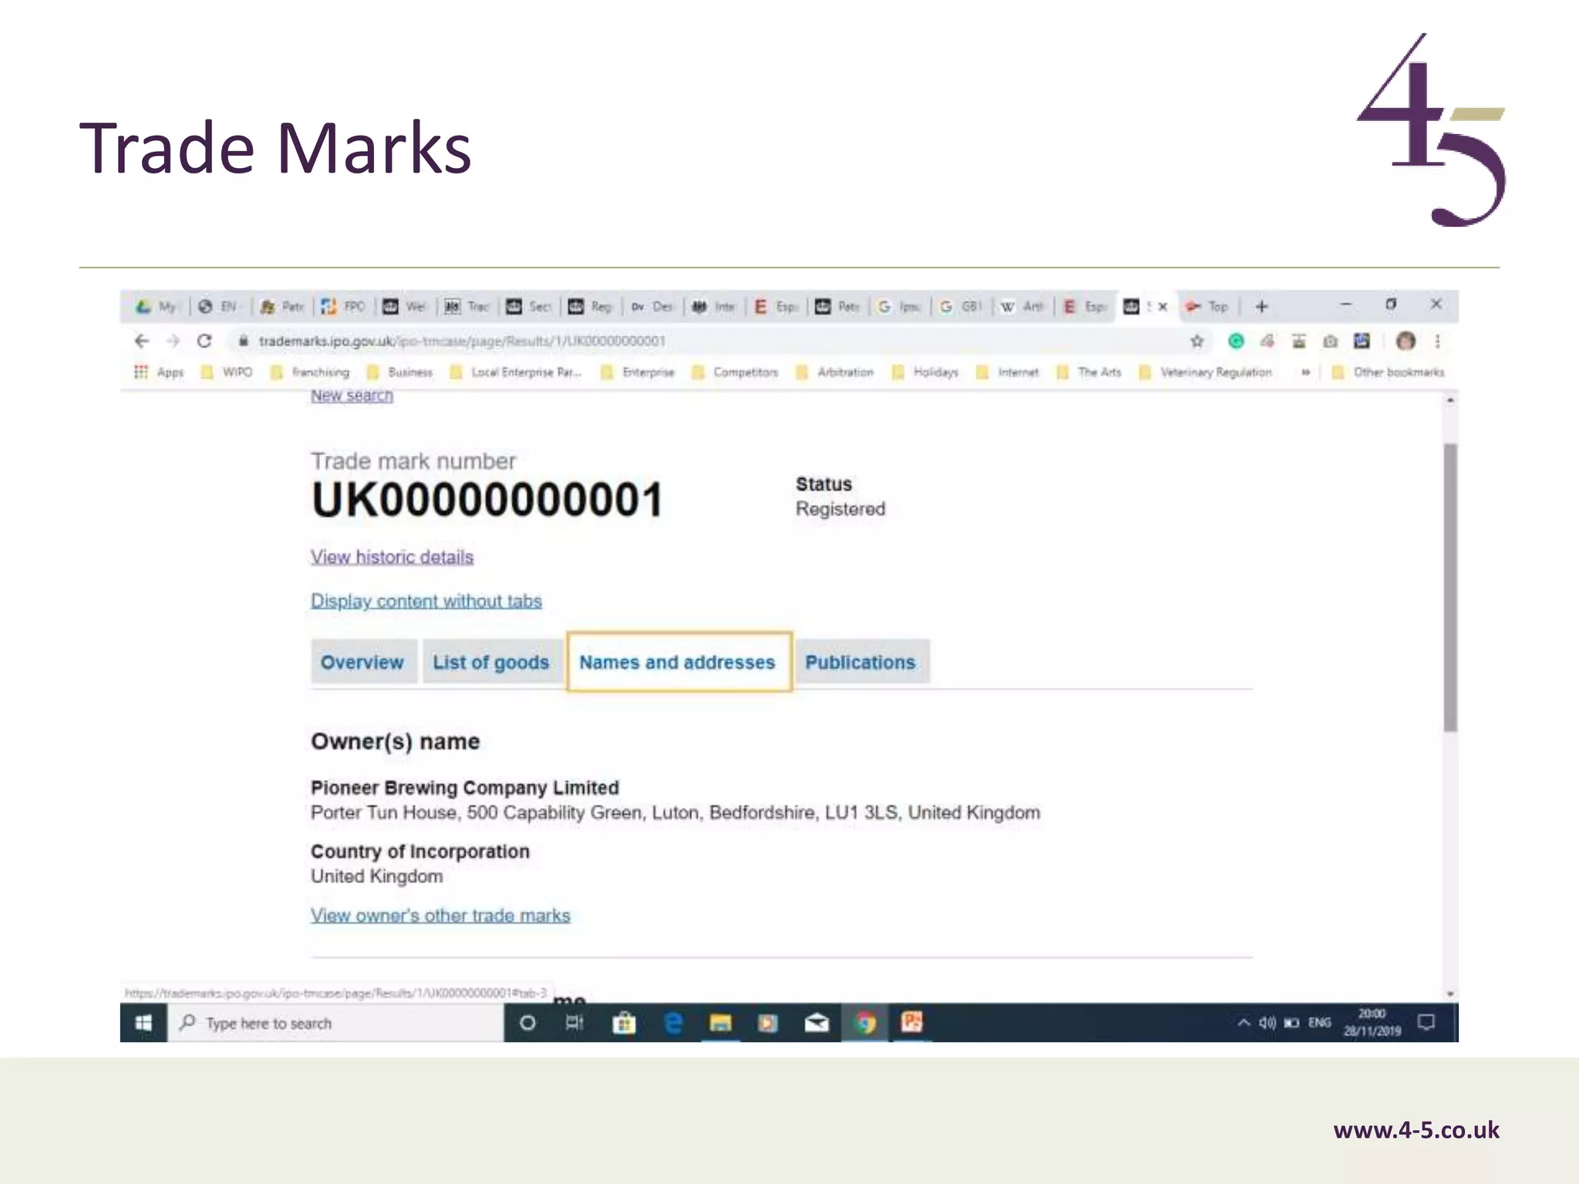Viewport: 1579px width, 1184px height.
Task: Open the Windows Start menu
Action: pyautogui.click(x=143, y=1023)
